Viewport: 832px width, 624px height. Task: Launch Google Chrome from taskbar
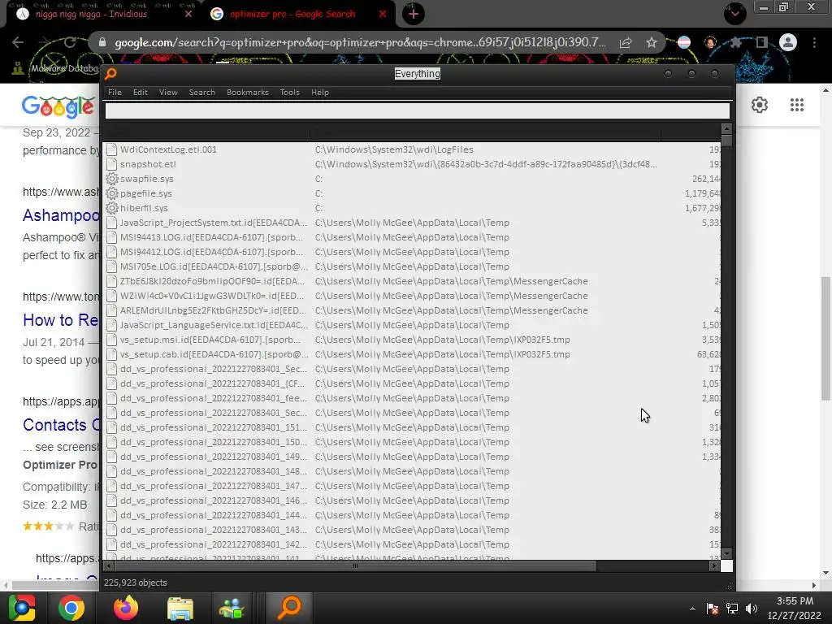click(71, 608)
